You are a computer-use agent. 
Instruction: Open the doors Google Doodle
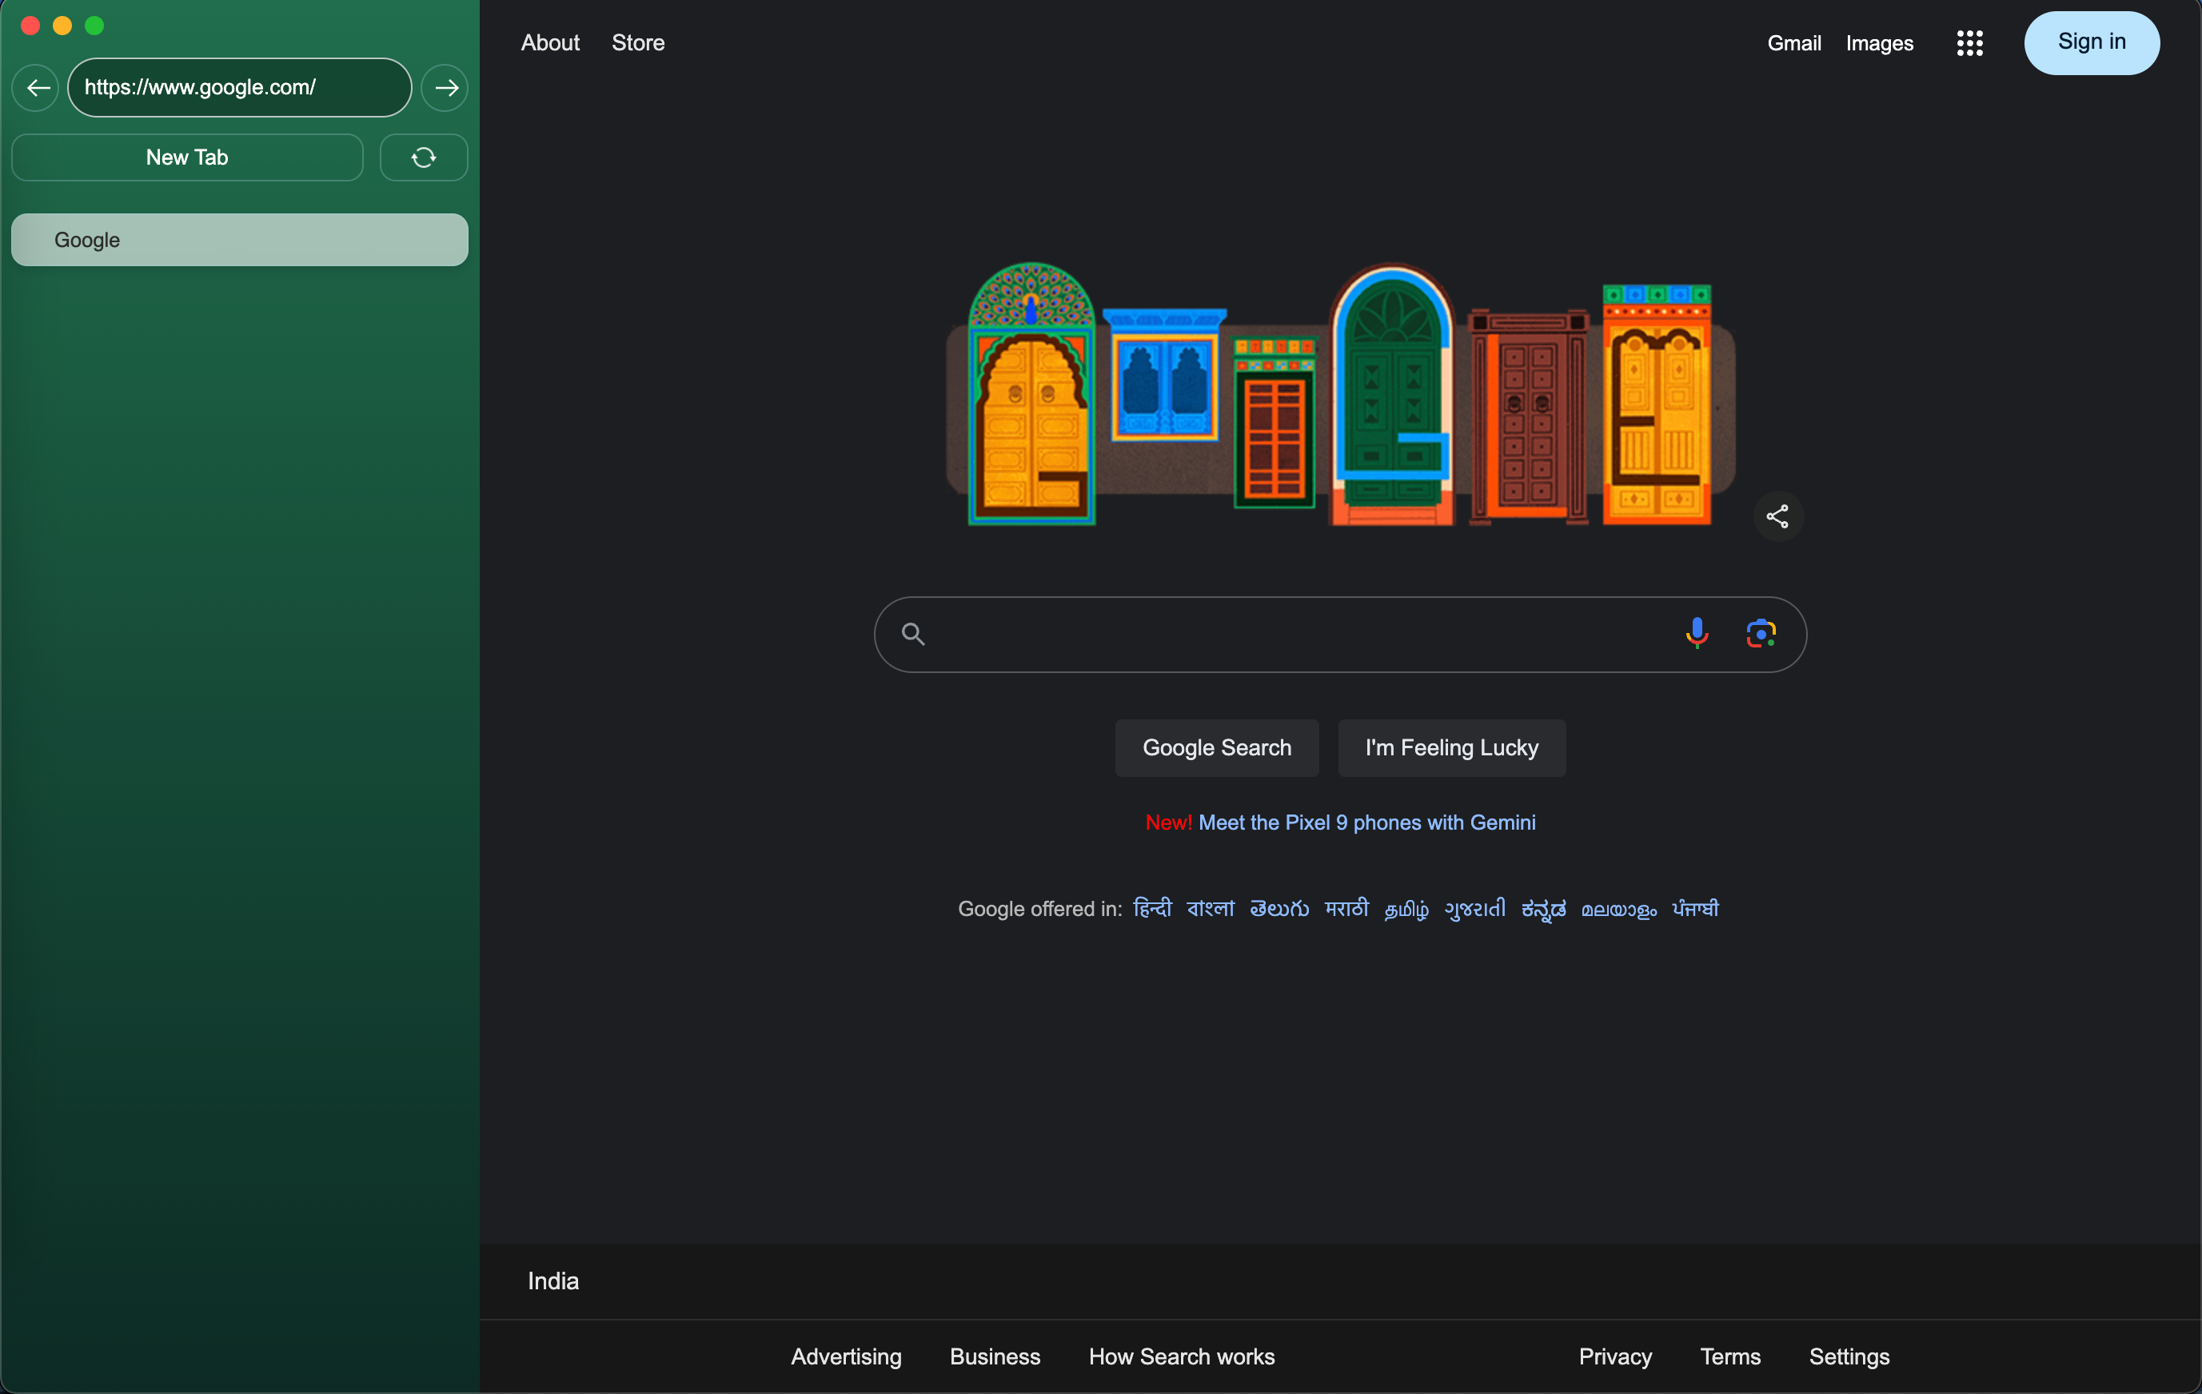(1341, 394)
